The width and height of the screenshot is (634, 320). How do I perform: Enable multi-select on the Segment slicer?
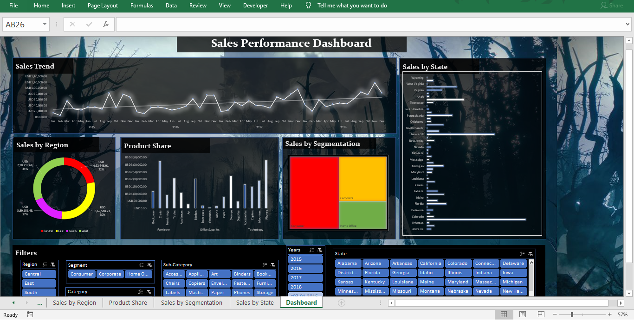[x=141, y=265]
